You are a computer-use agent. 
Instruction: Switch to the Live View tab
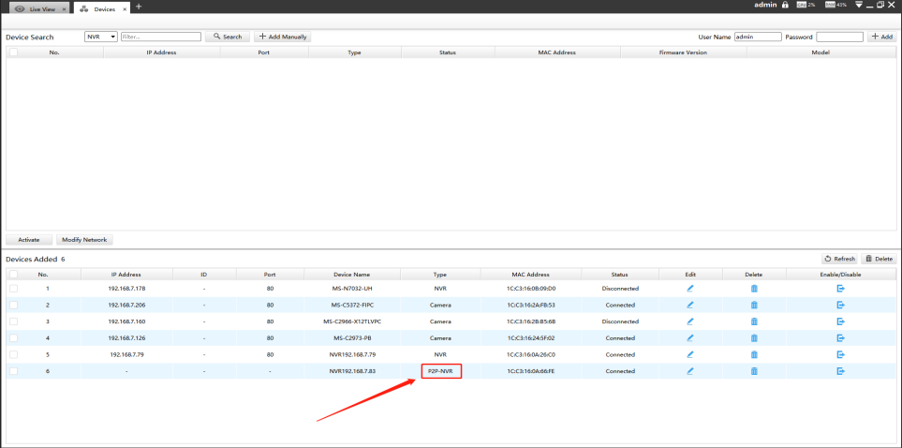coord(37,9)
